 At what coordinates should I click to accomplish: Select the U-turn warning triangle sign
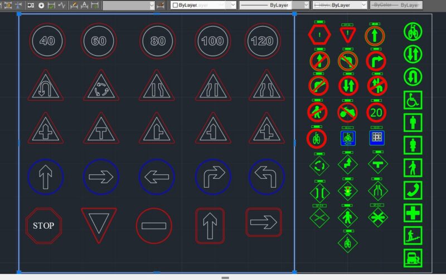click(46, 87)
